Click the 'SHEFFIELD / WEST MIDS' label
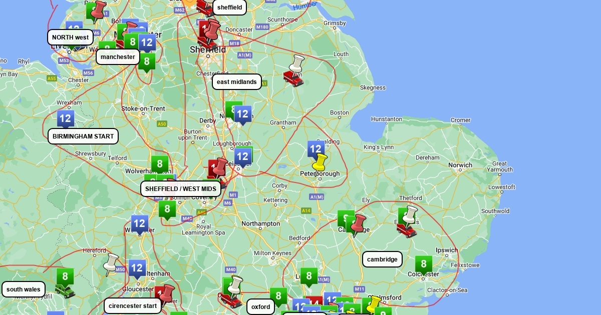Image resolution: width=601 pixels, height=315 pixels. (x=181, y=189)
